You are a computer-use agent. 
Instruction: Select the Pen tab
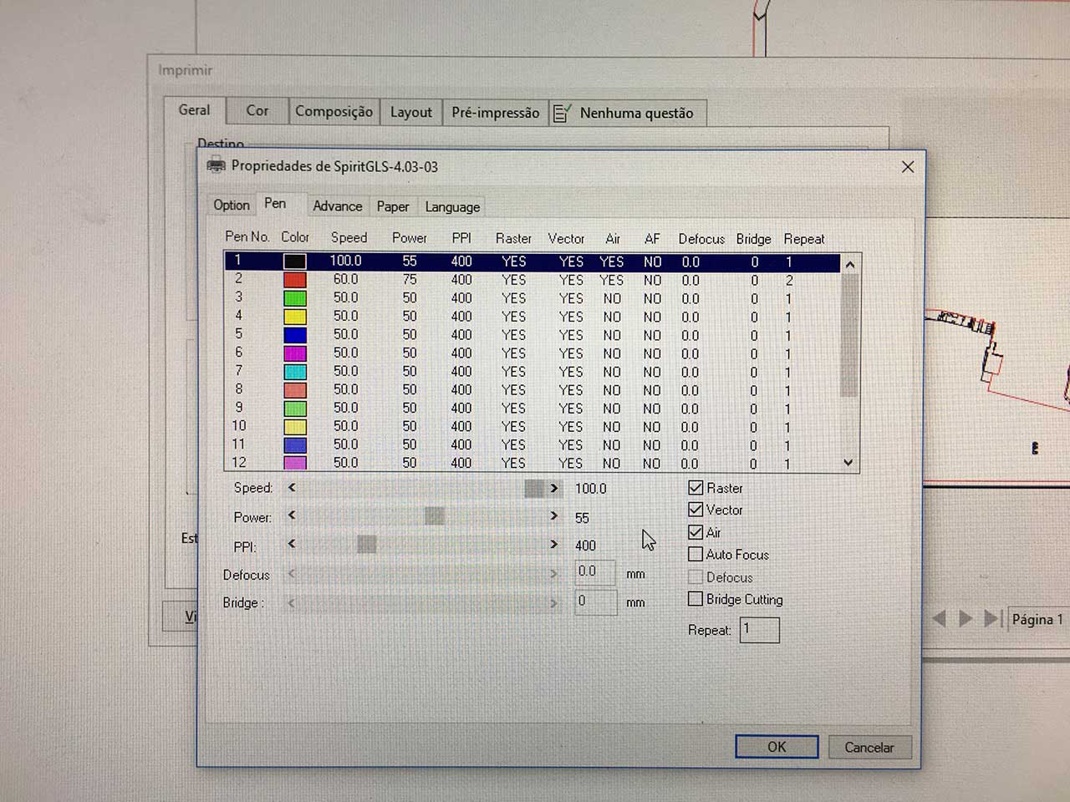pos(275,204)
